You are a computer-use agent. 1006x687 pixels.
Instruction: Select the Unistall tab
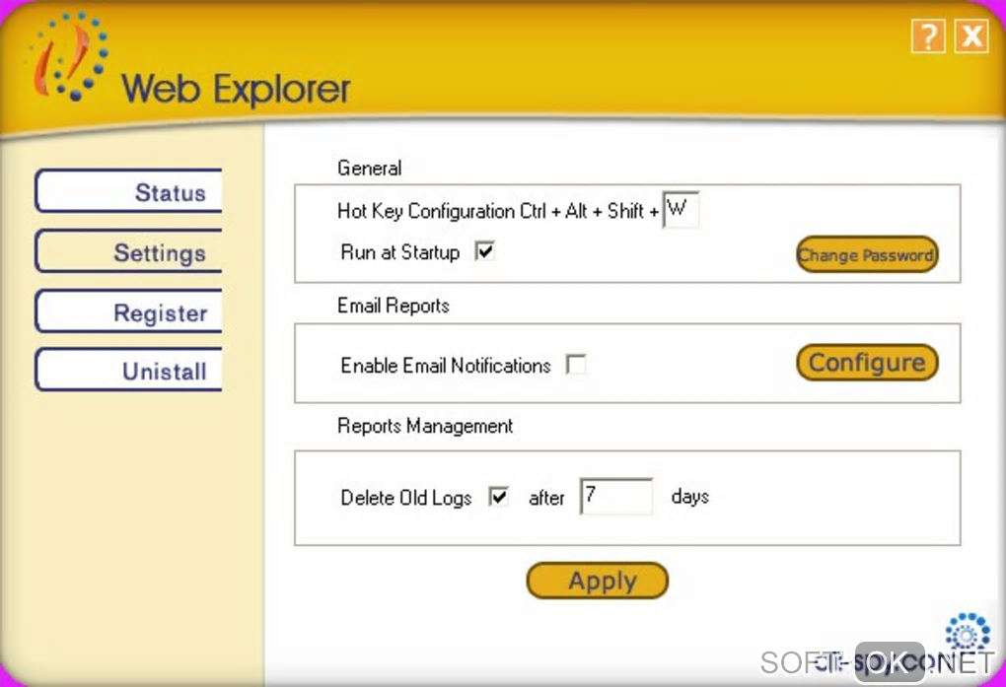click(129, 371)
